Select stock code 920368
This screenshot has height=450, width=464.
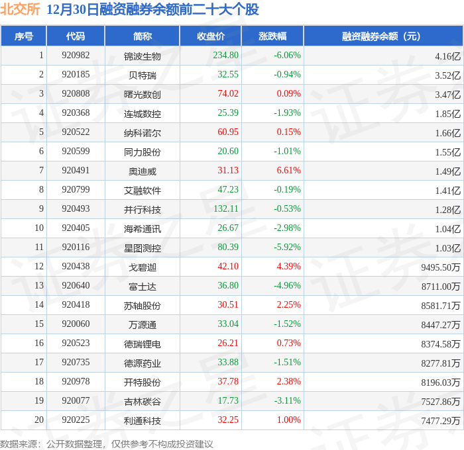click(x=76, y=113)
